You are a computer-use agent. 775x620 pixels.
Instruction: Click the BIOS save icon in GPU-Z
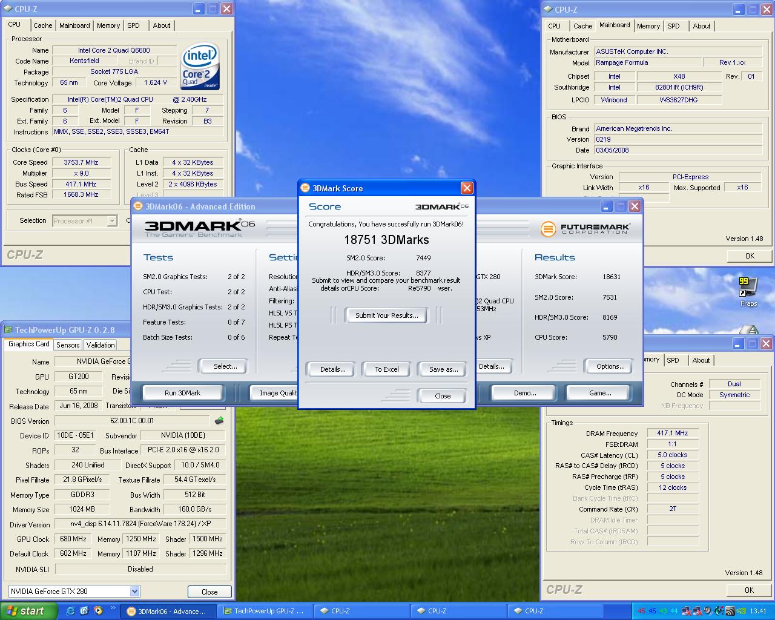(x=219, y=421)
